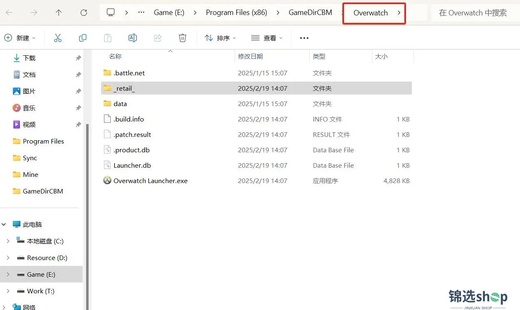Go forward with the forward arrow
The image size is (520, 310).
point(34,13)
